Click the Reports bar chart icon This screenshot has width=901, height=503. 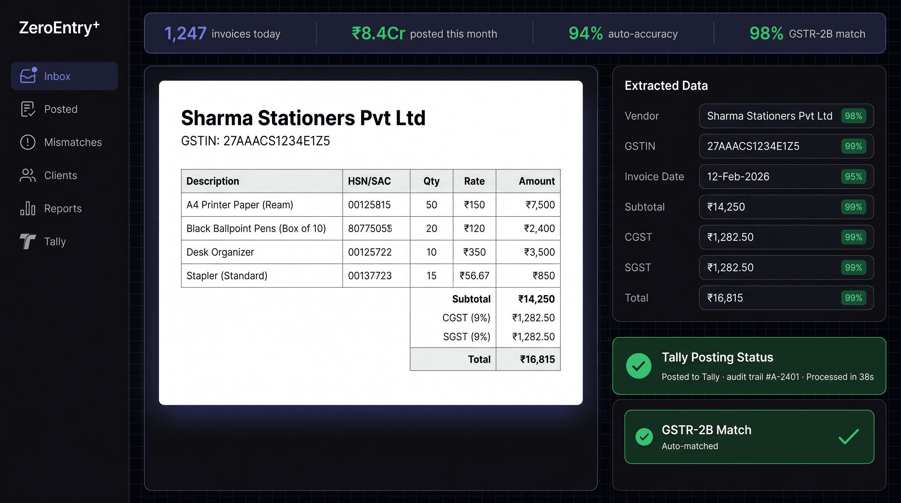coord(28,209)
